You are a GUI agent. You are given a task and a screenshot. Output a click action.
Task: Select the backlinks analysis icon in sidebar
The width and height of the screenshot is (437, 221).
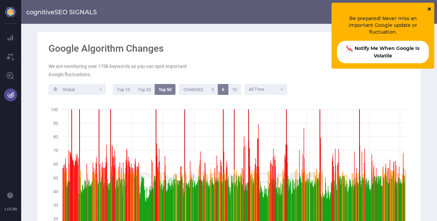point(10,57)
